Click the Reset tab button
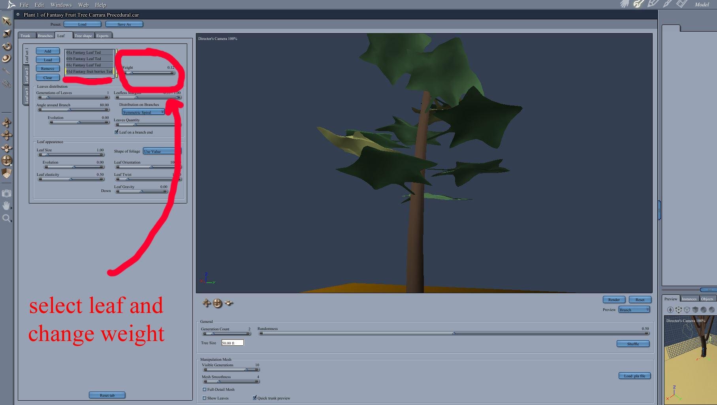 (107, 396)
